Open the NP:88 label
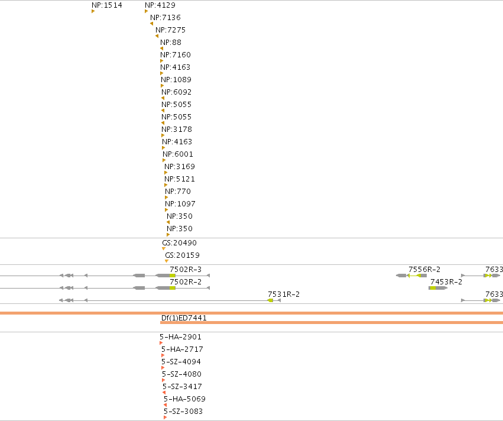Screen dimensions: 503x421 click(x=171, y=43)
